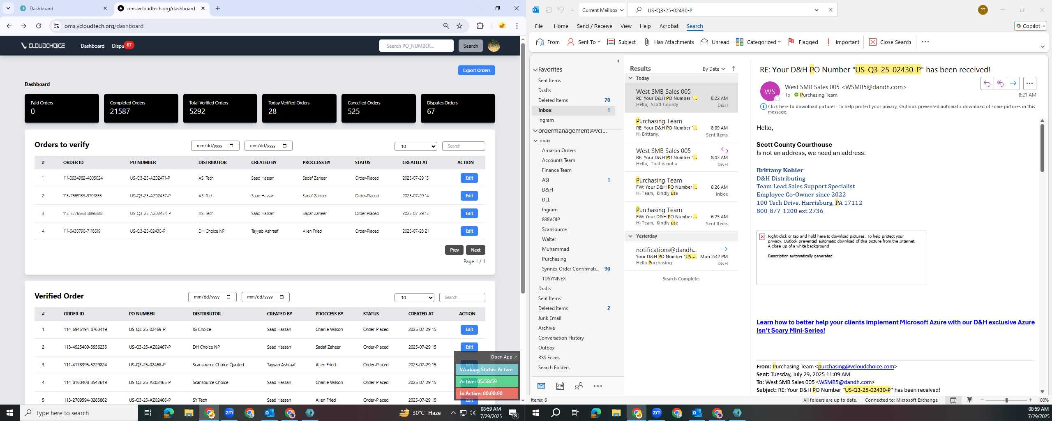
Task: Edit order 111-0934982-4005024
Action: tap(469, 178)
